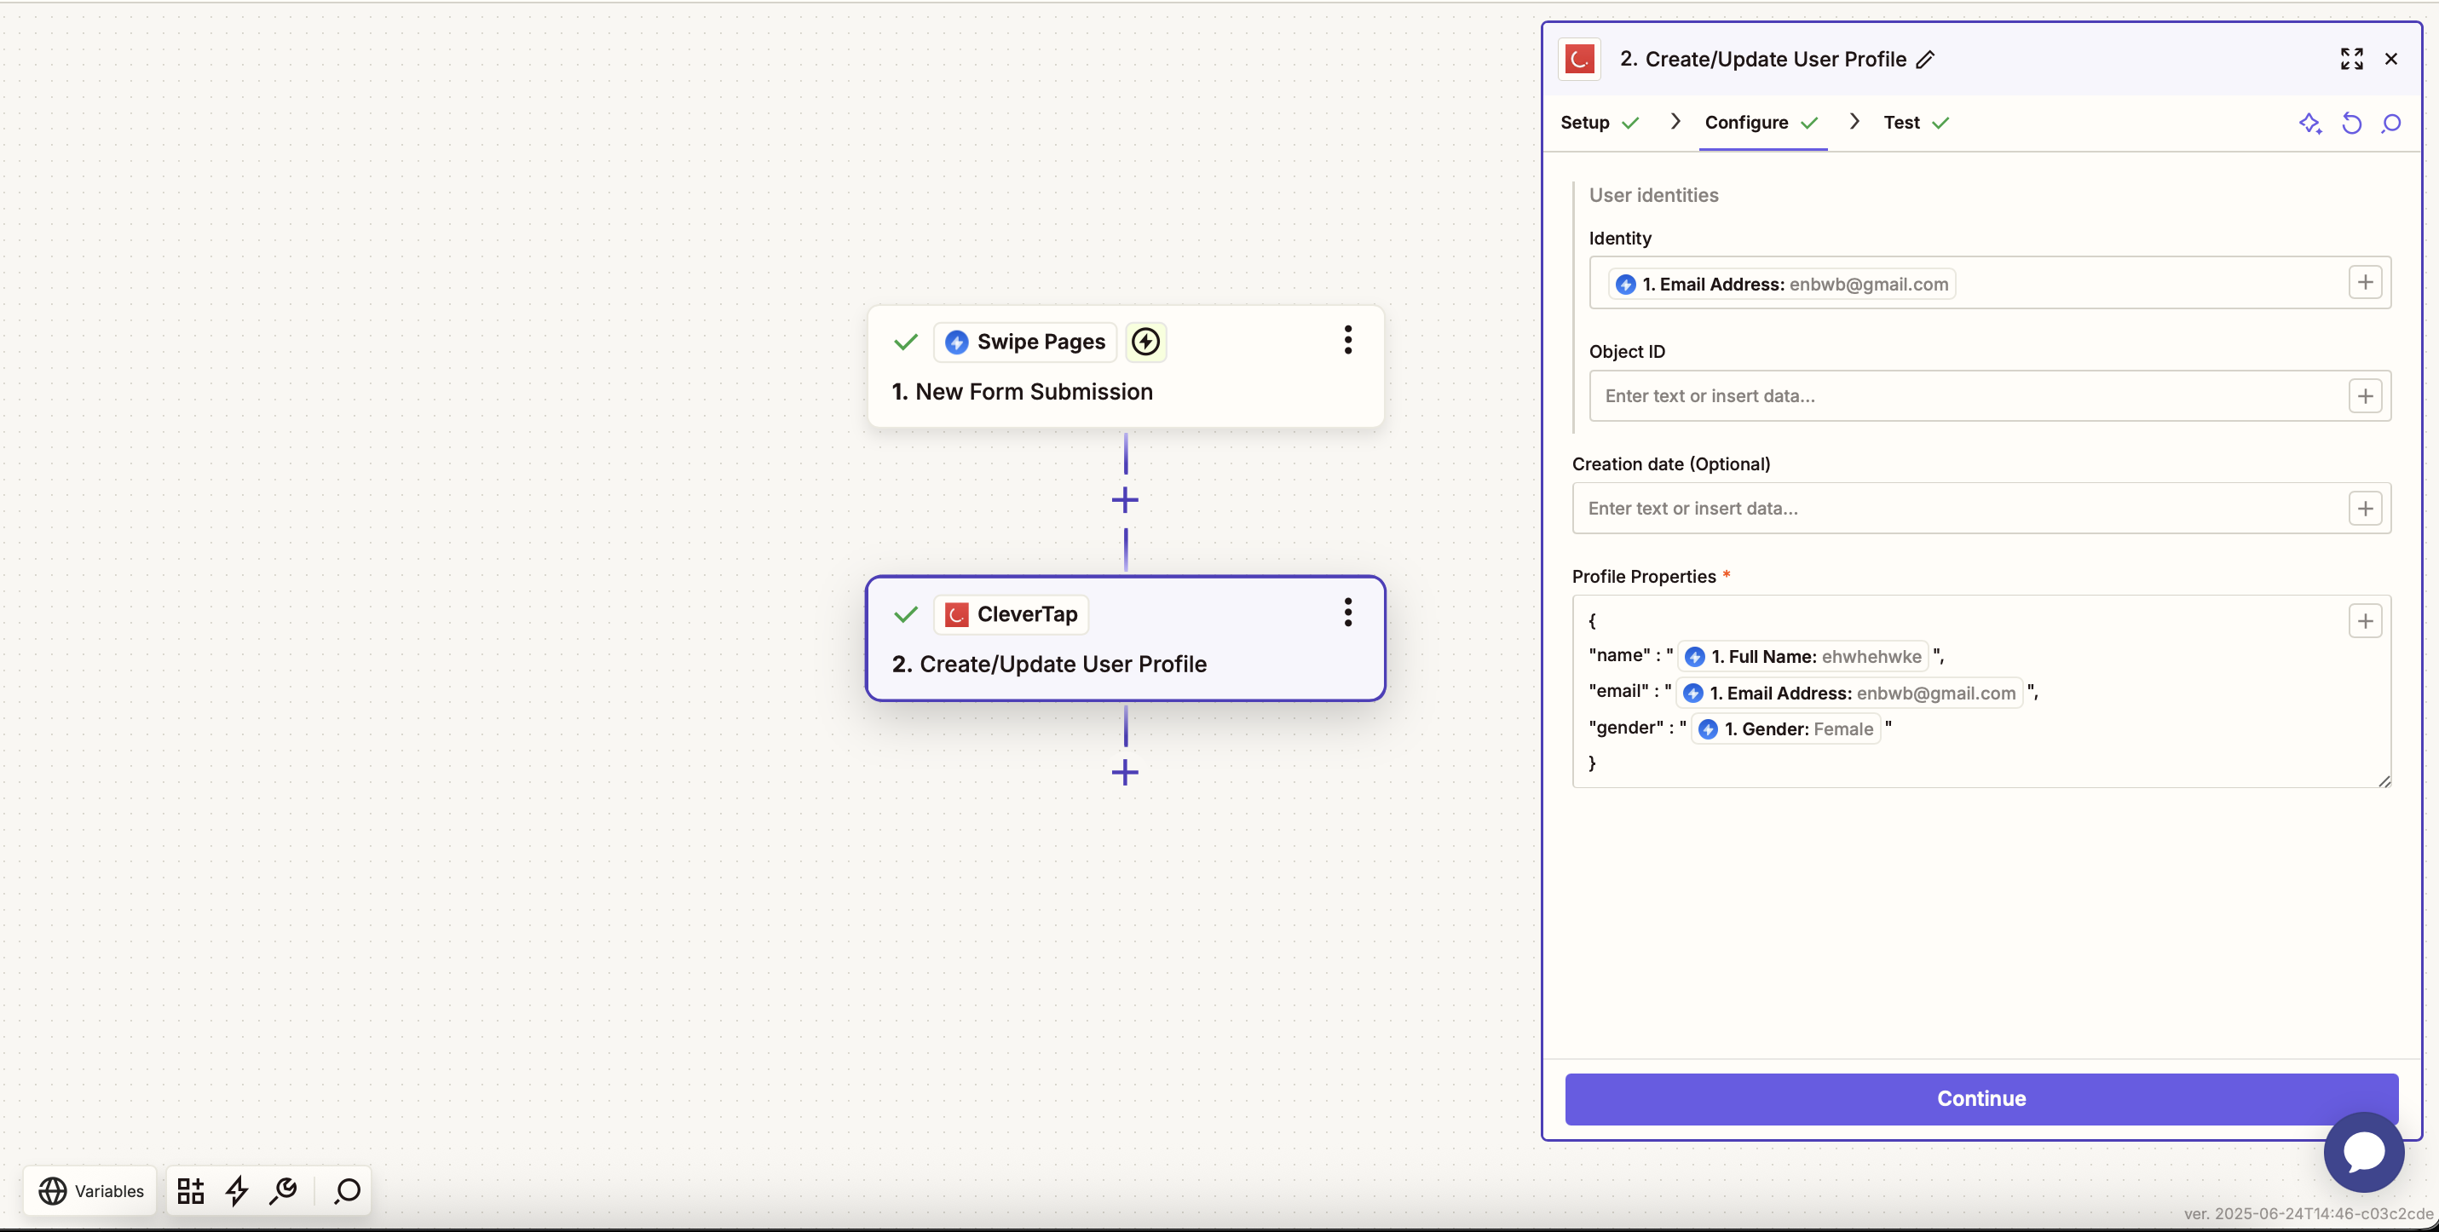Open insert-data picker for the Creation date field

pos(2366,508)
